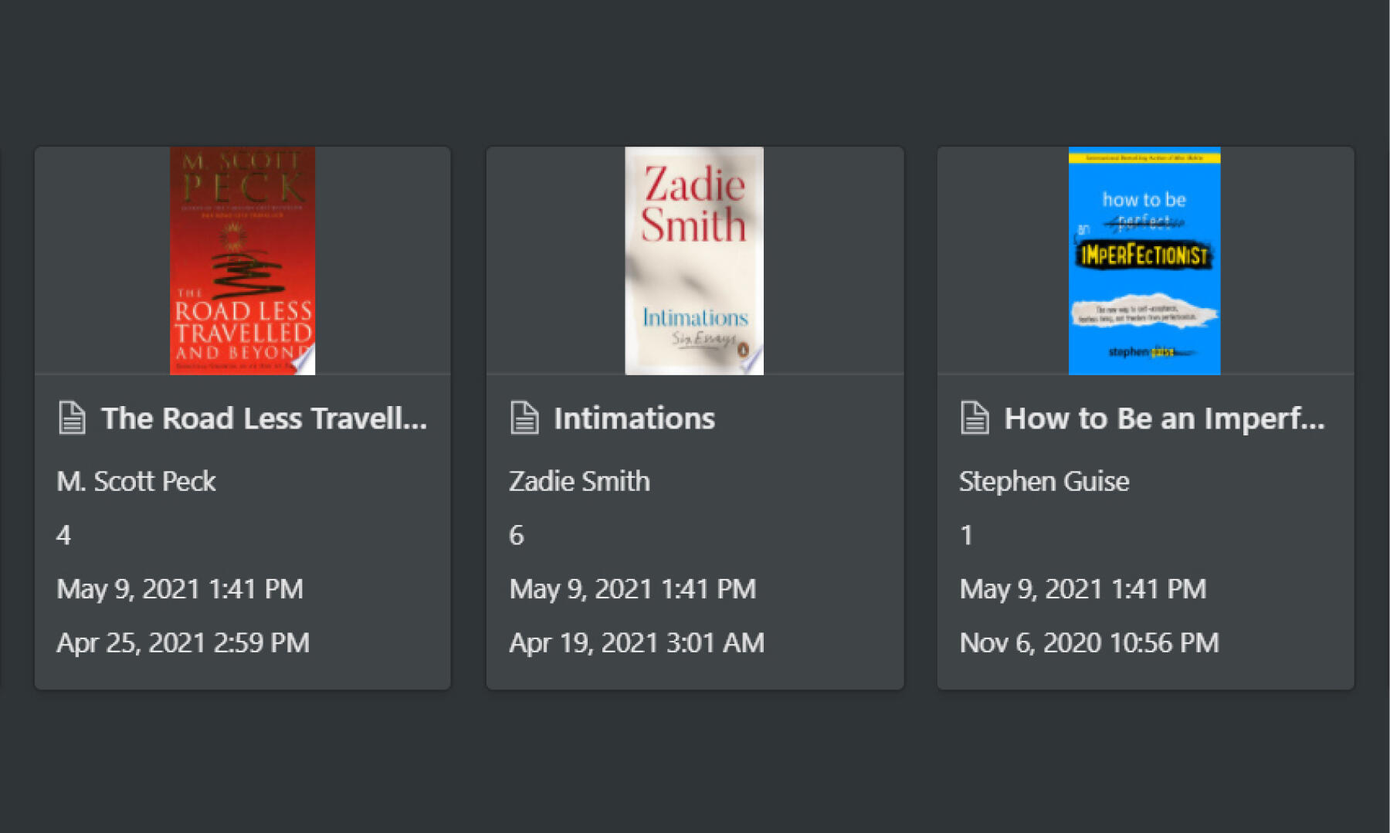
Task: Open the blue Imperfectionist book cover
Action: click(1144, 261)
